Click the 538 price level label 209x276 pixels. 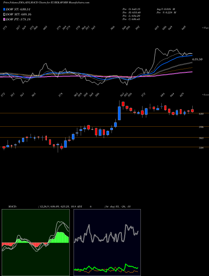(x=201, y=148)
